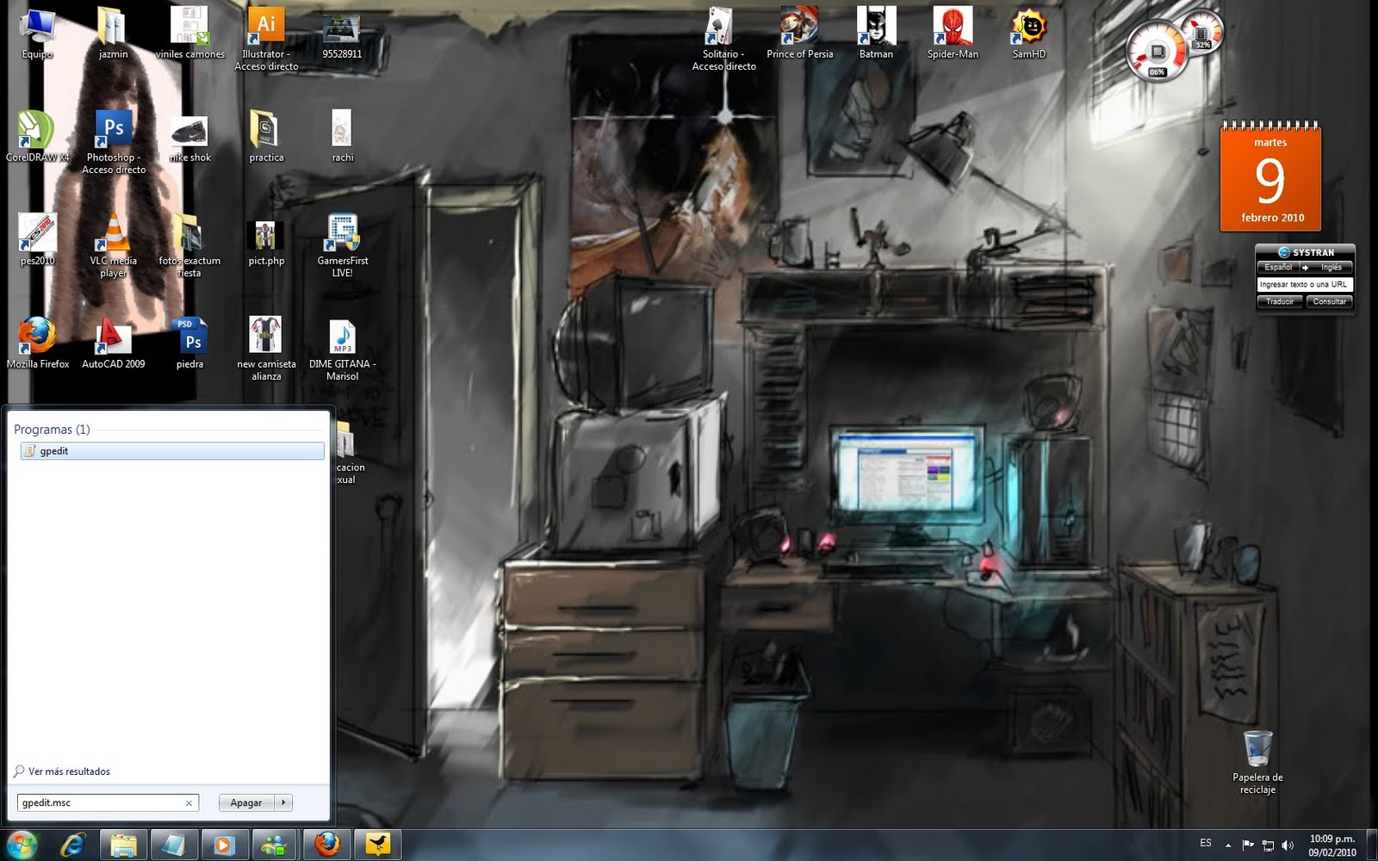Launch Photoshop shortcut
The image size is (1378, 861).
(x=114, y=143)
